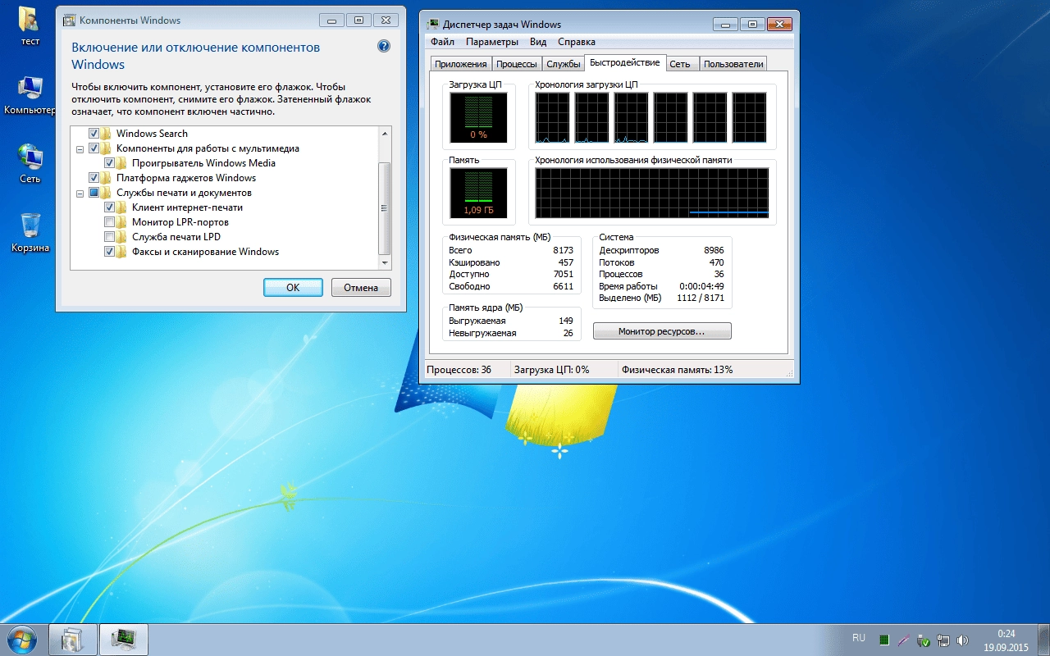Uncheck 'Платформа гаджетов Windows' checkbox
Image resolution: width=1050 pixels, height=656 pixels.
94,178
